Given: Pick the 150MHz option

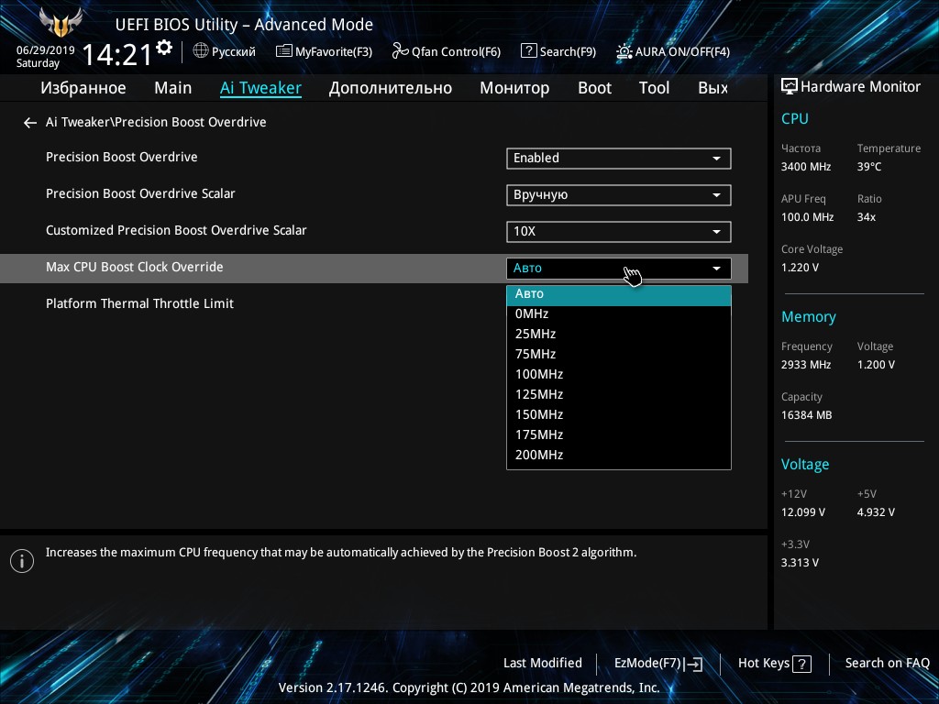Looking at the screenshot, I should 619,415.
